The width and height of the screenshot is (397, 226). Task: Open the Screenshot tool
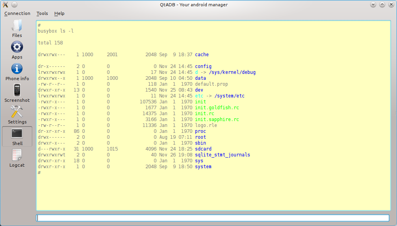17,93
